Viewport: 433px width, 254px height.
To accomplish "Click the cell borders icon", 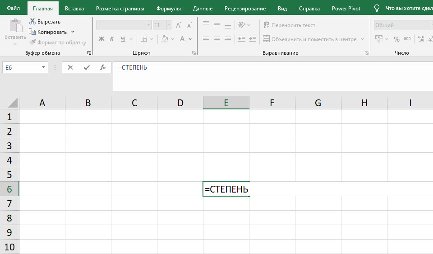I will pos(143,39).
